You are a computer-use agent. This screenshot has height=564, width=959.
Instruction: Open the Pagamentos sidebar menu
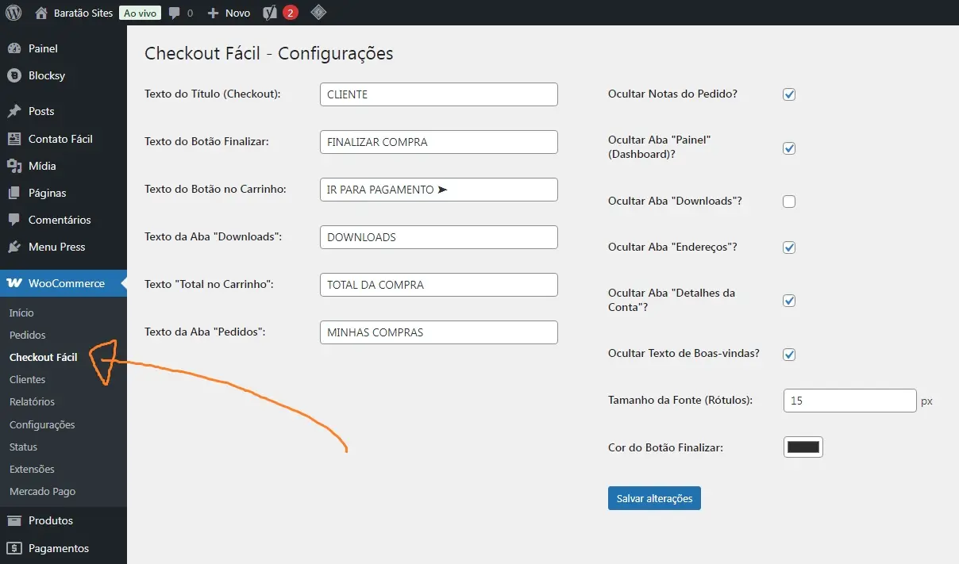58,548
